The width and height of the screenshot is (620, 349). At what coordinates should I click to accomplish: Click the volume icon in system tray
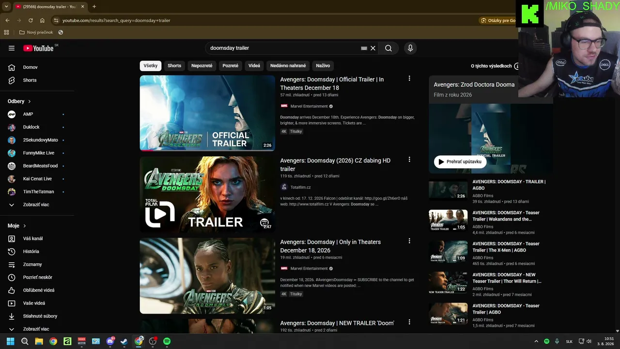click(589, 341)
